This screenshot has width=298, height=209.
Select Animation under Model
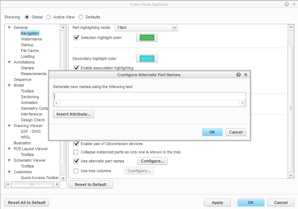29,103
